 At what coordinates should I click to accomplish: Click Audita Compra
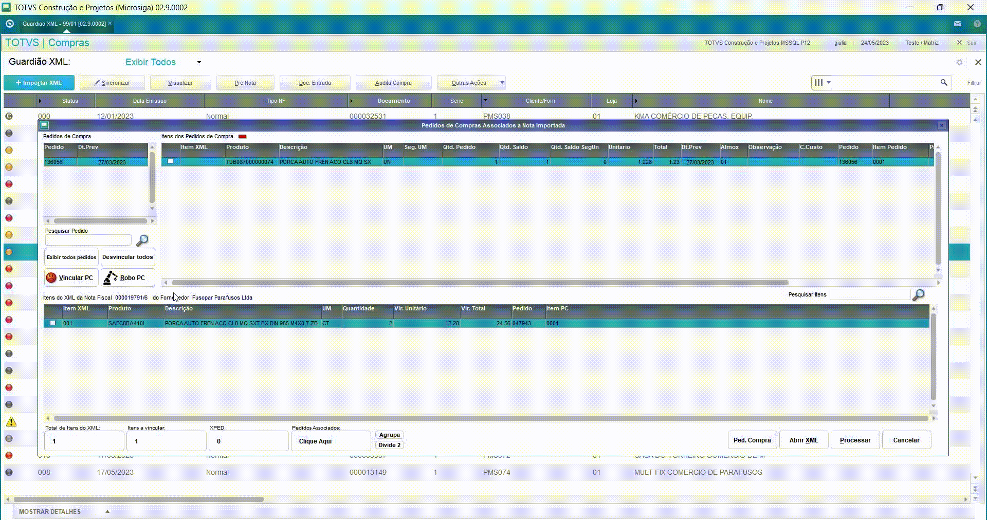pos(393,83)
